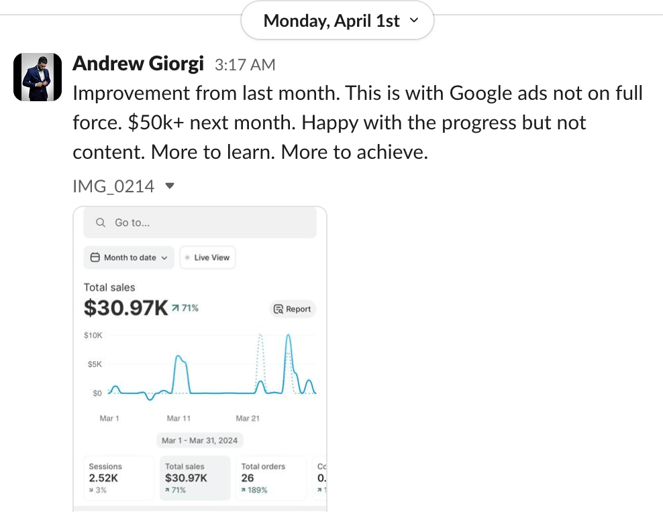Click the 71% increase arrow indicator

pos(175,308)
